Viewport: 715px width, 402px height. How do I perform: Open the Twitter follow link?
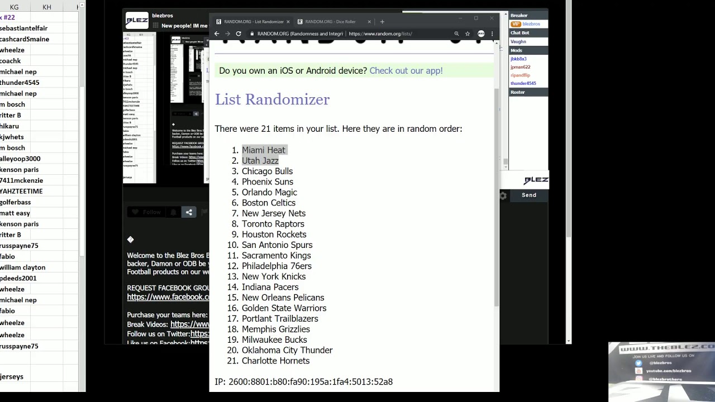[200, 334]
